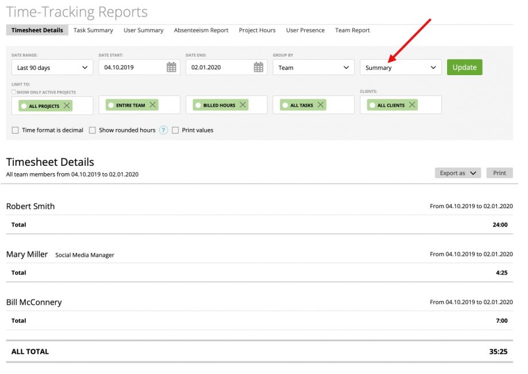Open the Summary dropdown
The height and width of the screenshot is (374, 528).
[400, 67]
